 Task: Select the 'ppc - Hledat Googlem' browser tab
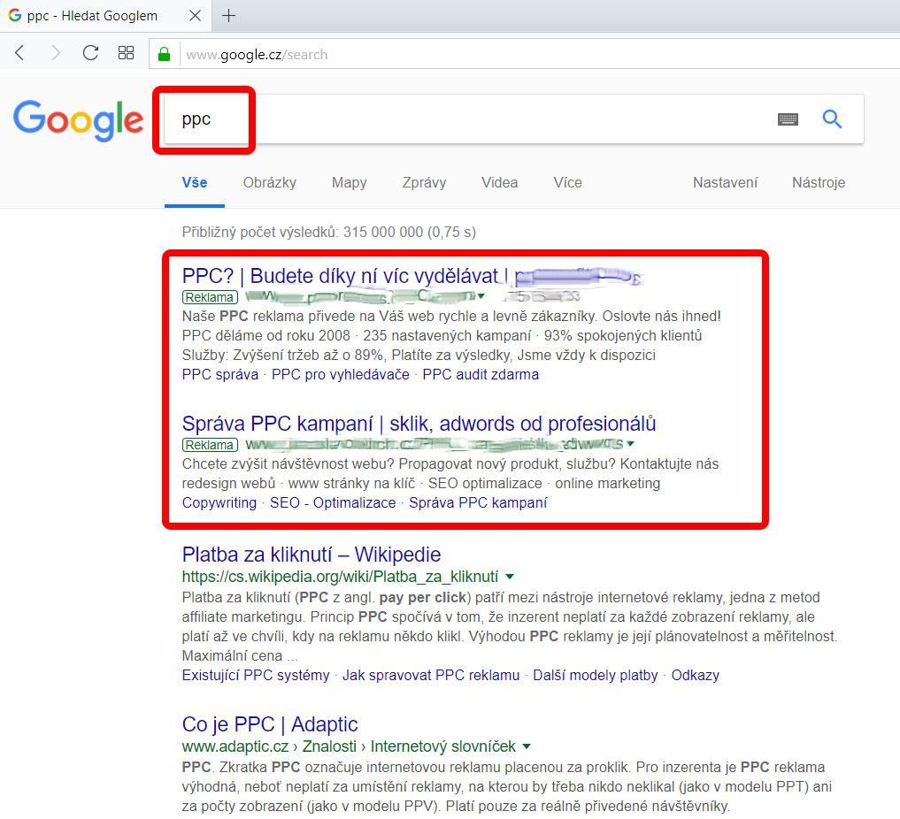tap(105, 16)
